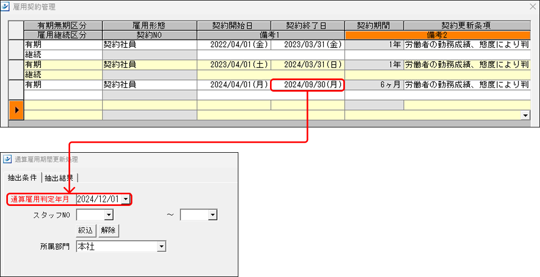540x277 pixels.
Task: Click the 備考1 column header
Action: (x=271, y=35)
